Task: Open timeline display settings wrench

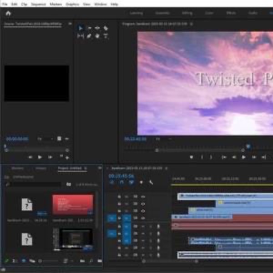Action: (151, 182)
